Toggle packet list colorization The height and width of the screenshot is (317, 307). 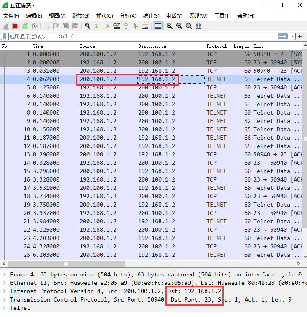[157, 26]
